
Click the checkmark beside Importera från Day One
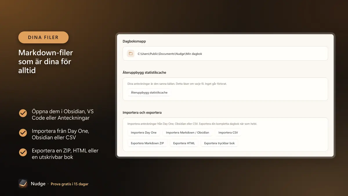click(23, 133)
